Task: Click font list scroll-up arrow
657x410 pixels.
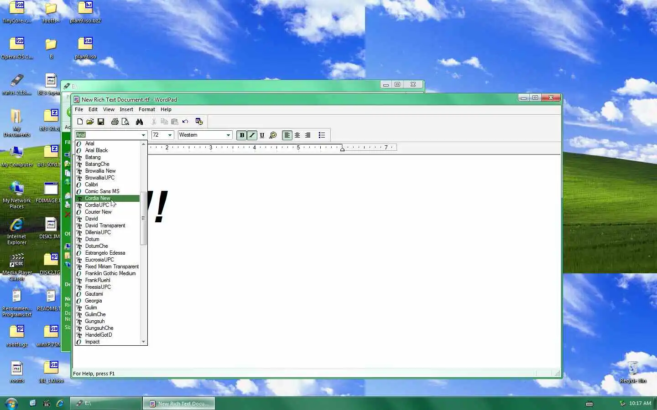Action: coord(143,144)
